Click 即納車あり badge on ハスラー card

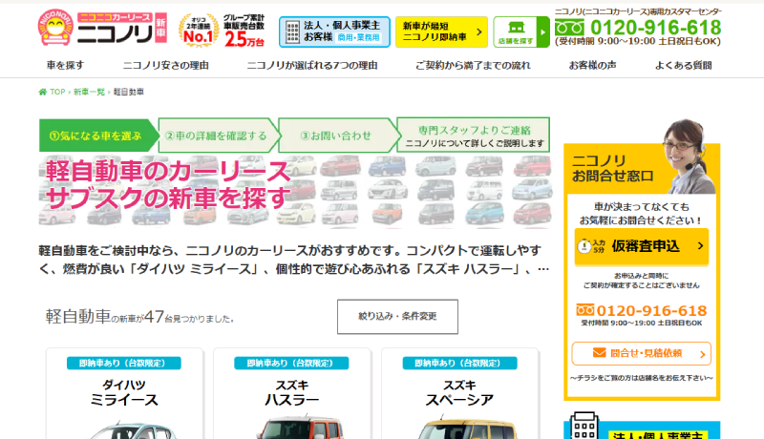pyautogui.click(x=291, y=363)
